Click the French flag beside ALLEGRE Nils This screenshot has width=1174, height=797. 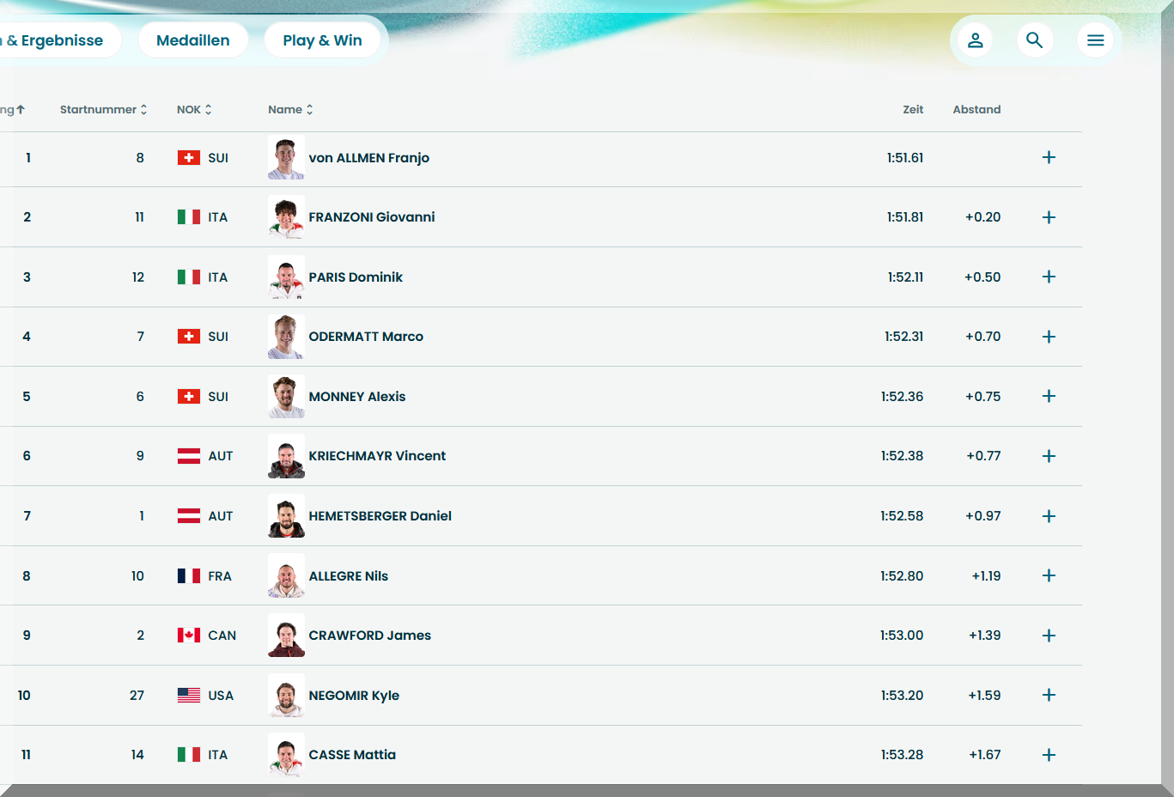click(189, 576)
